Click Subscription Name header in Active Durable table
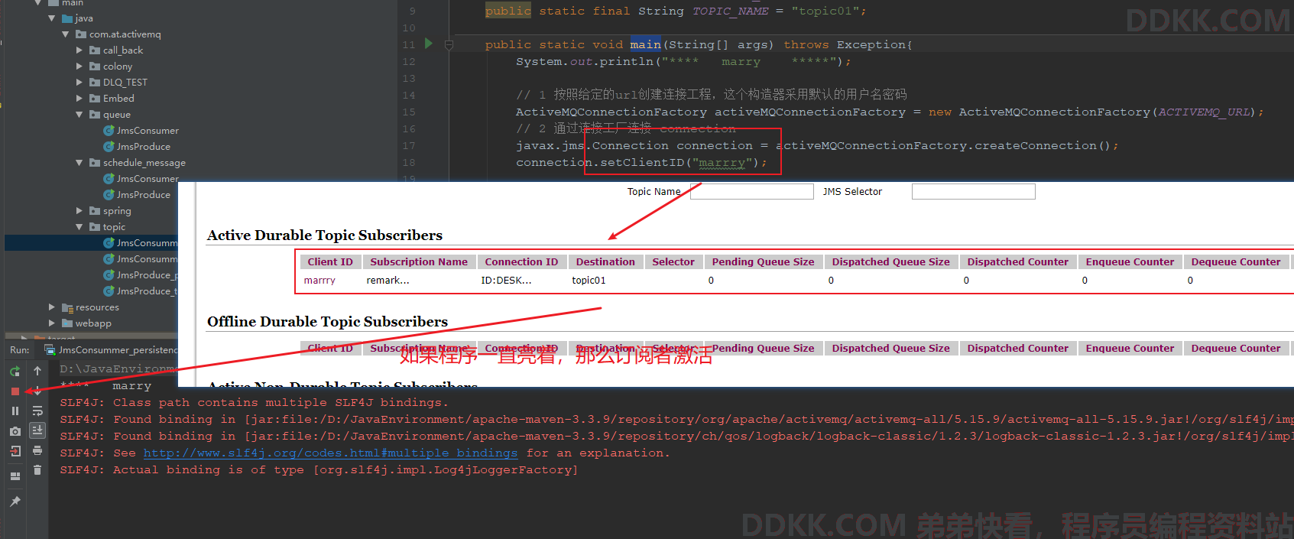The image size is (1294, 539). coord(419,262)
